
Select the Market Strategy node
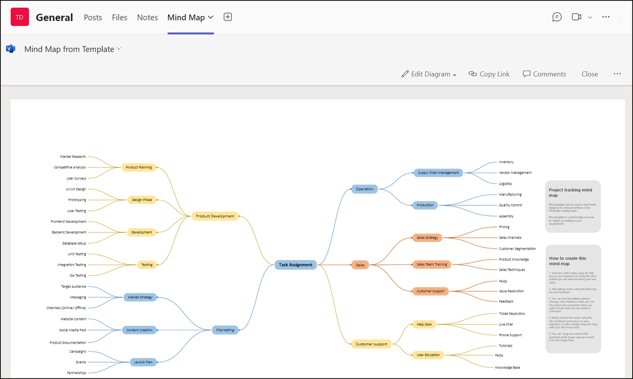click(x=140, y=297)
